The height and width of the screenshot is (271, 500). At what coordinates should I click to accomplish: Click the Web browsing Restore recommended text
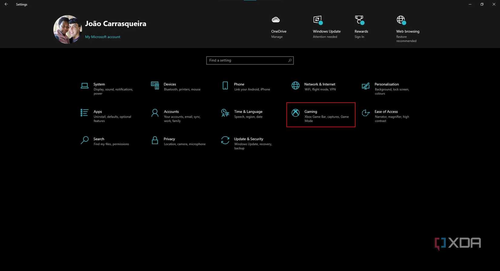tap(406, 39)
